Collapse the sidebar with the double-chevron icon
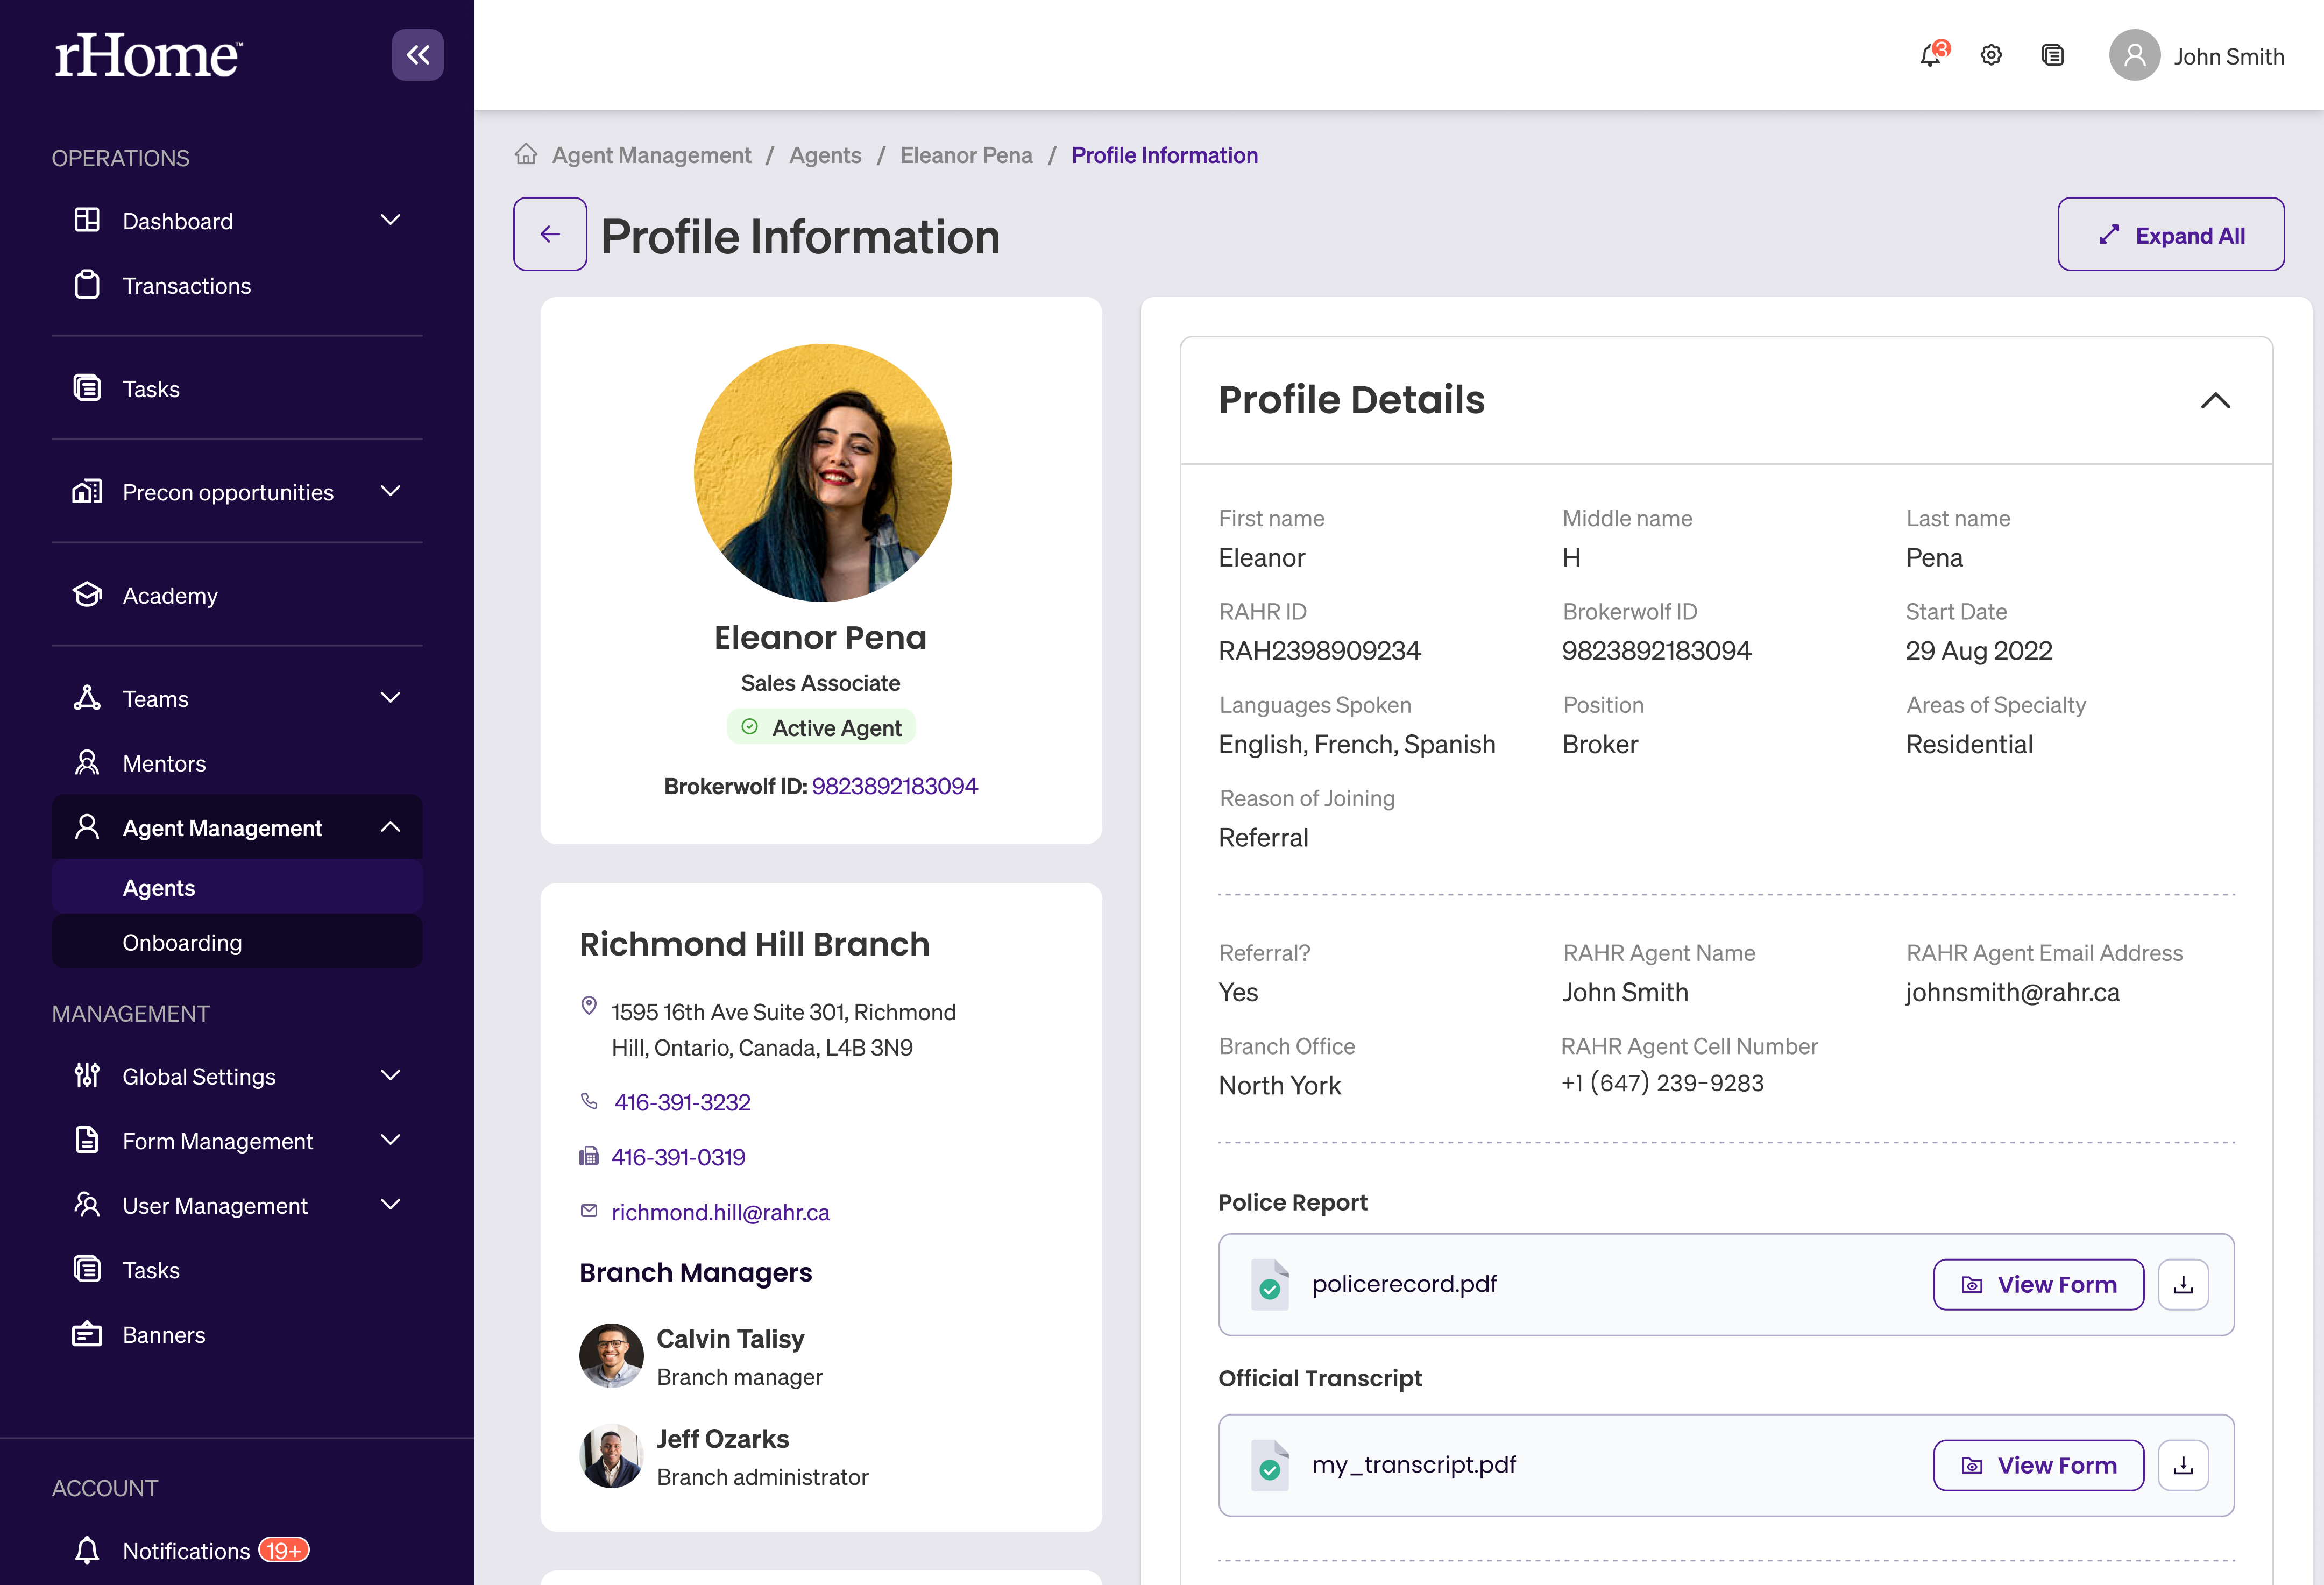 (x=417, y=55)
